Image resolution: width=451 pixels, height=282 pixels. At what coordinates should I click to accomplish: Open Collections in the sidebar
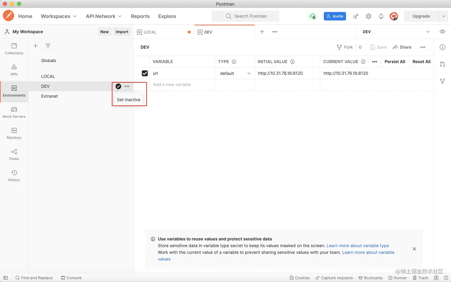pos(14,49)
